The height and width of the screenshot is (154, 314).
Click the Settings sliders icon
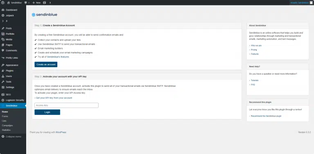(3, 87)
